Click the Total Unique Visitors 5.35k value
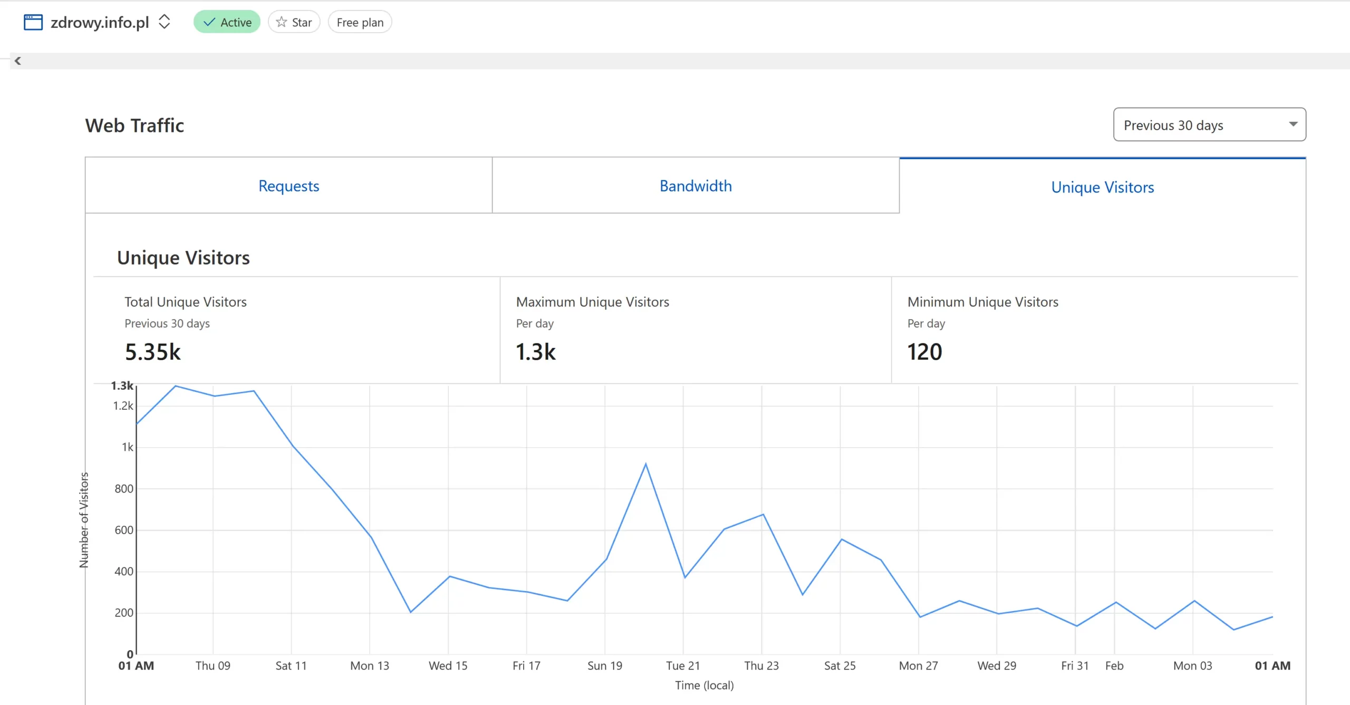 coord(152,352)
